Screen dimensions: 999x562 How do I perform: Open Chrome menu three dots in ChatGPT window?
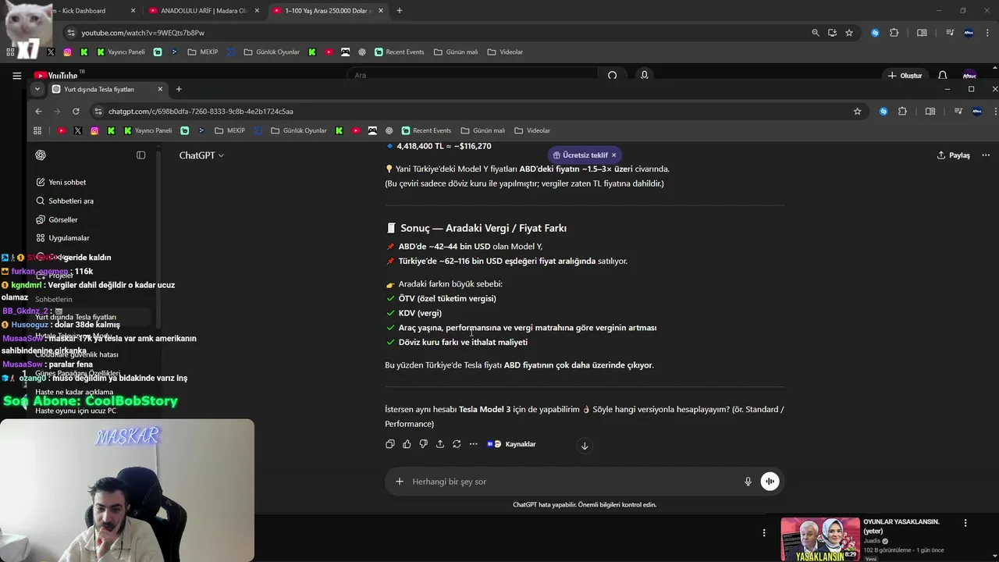click(995, 112)
